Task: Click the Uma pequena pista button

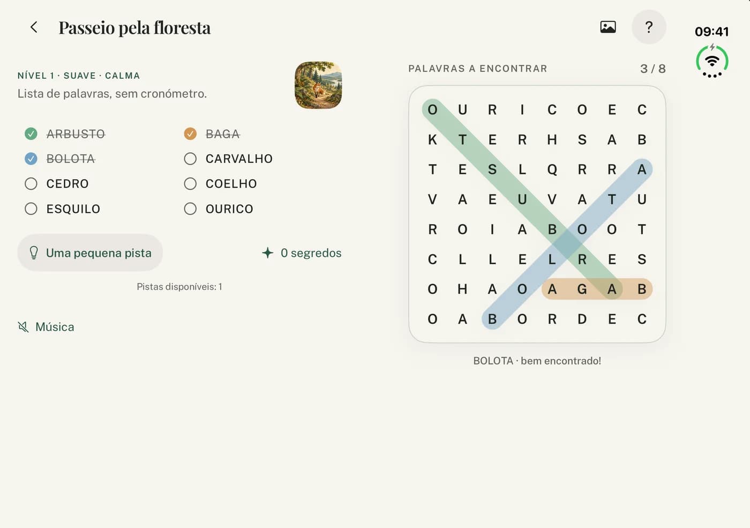Action: pos(90,252)
